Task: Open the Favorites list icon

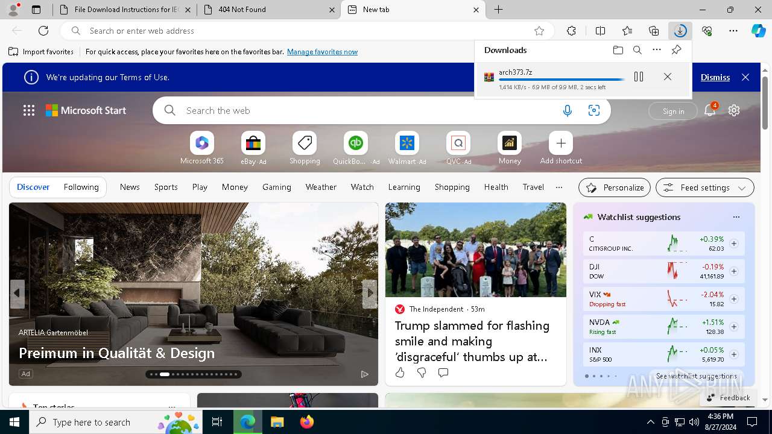Action: click(627, 31)
